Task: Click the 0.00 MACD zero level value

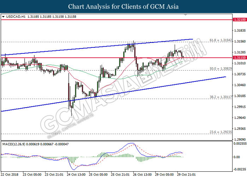Action: 237,157
